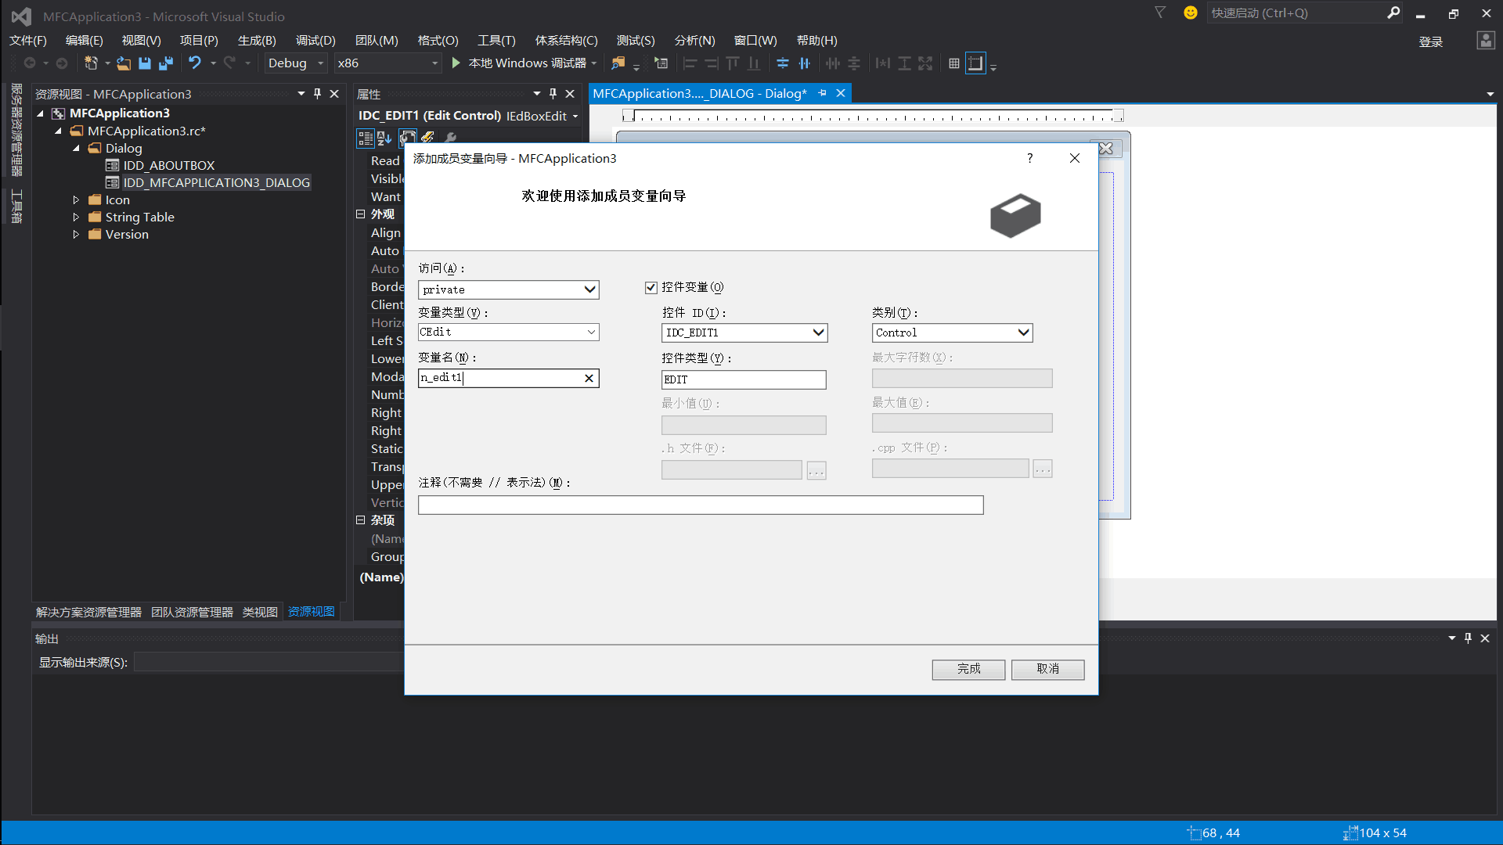Click the 完成 button in the wizard
1503x845 pixels.
click(x=968, y=670)
